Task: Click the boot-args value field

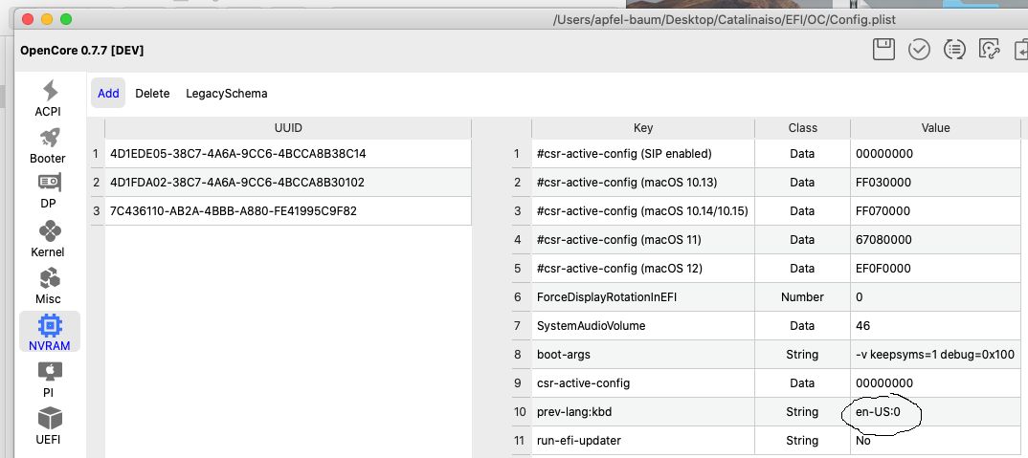Action: (x=934, y=354)
